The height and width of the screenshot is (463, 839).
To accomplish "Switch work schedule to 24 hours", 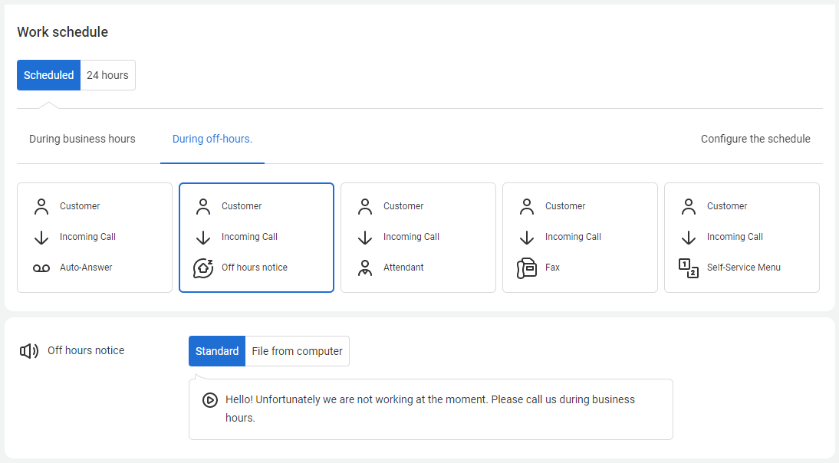I will [107, 75].
